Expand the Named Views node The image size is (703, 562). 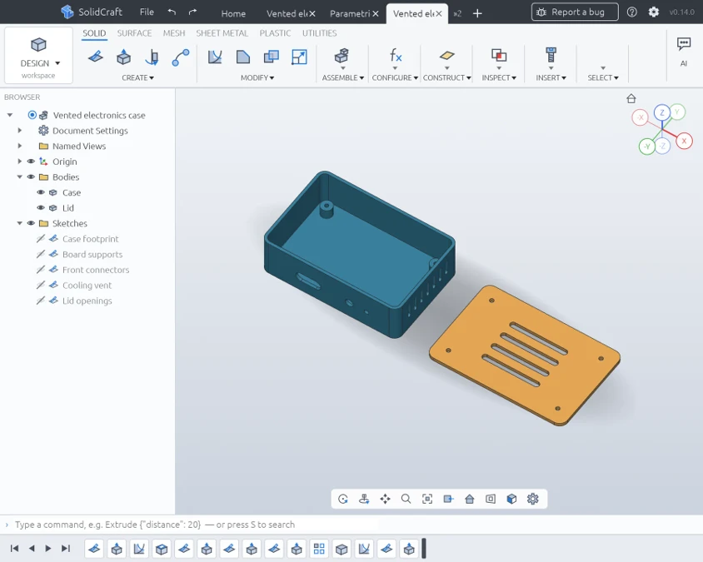click(20, 146)
